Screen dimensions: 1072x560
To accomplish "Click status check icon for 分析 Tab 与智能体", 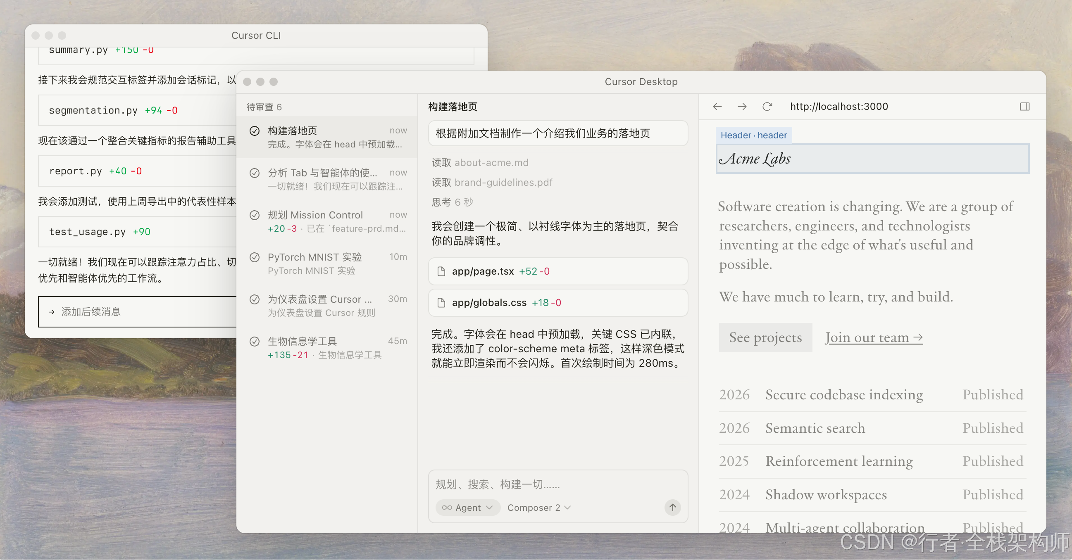I will tap(255, 173).
